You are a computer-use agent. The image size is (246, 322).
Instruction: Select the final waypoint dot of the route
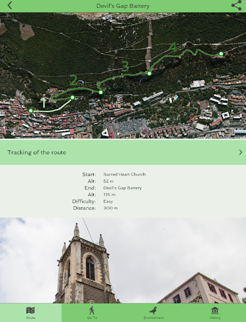221,54
